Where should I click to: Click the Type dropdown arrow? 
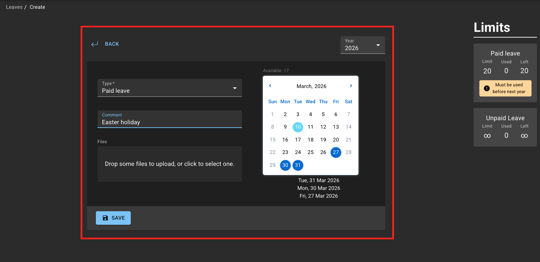click(x=235, y=88)
